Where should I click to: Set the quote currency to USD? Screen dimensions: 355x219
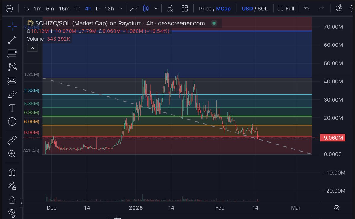(x=247, y=9)
